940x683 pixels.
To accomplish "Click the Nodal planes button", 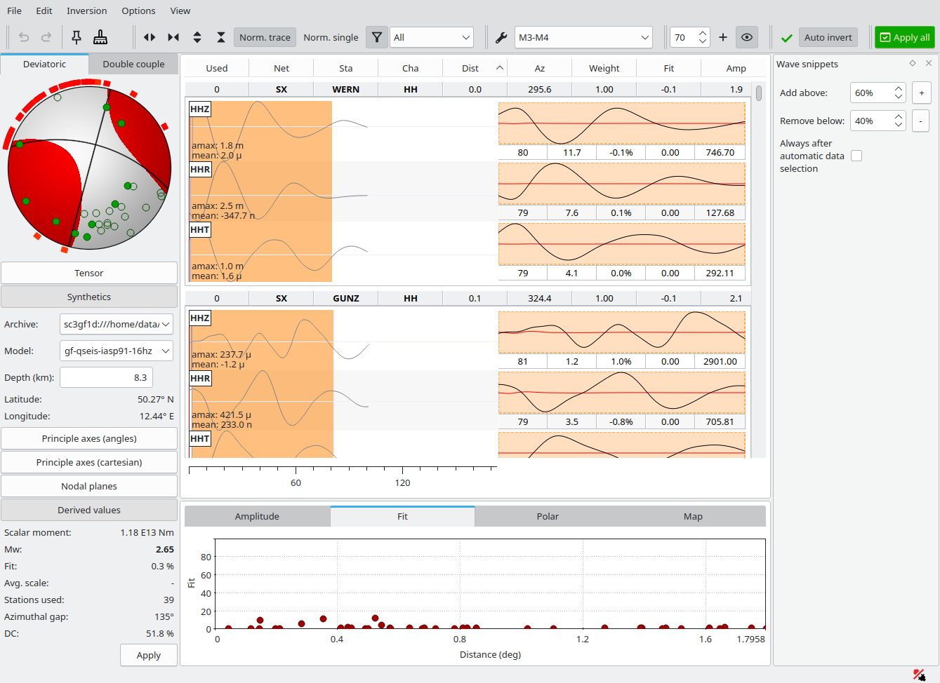I will click(x=89, y=486).
